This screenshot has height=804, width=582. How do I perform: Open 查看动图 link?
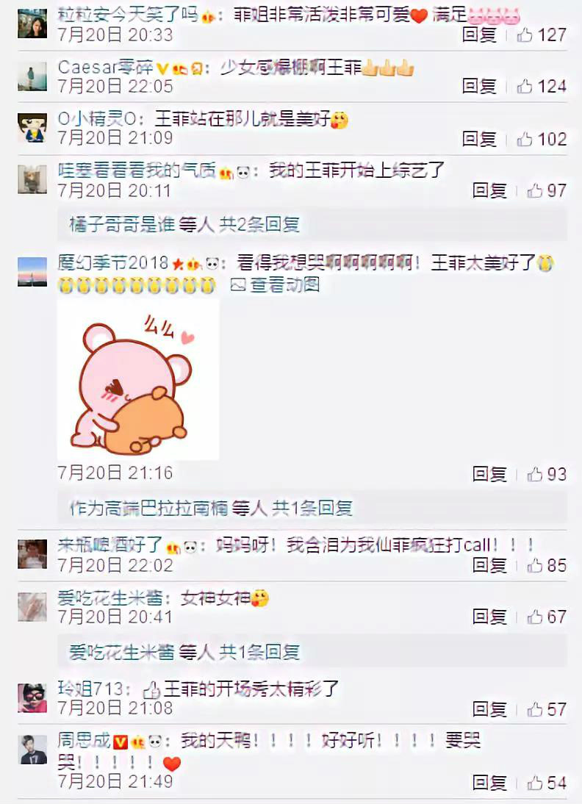tap(276, 284)
